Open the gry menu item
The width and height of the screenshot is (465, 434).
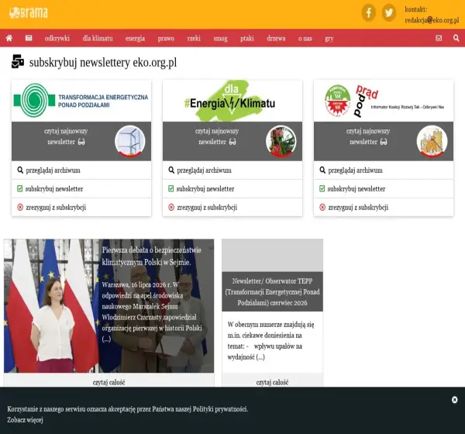click(x=329, y=39)
